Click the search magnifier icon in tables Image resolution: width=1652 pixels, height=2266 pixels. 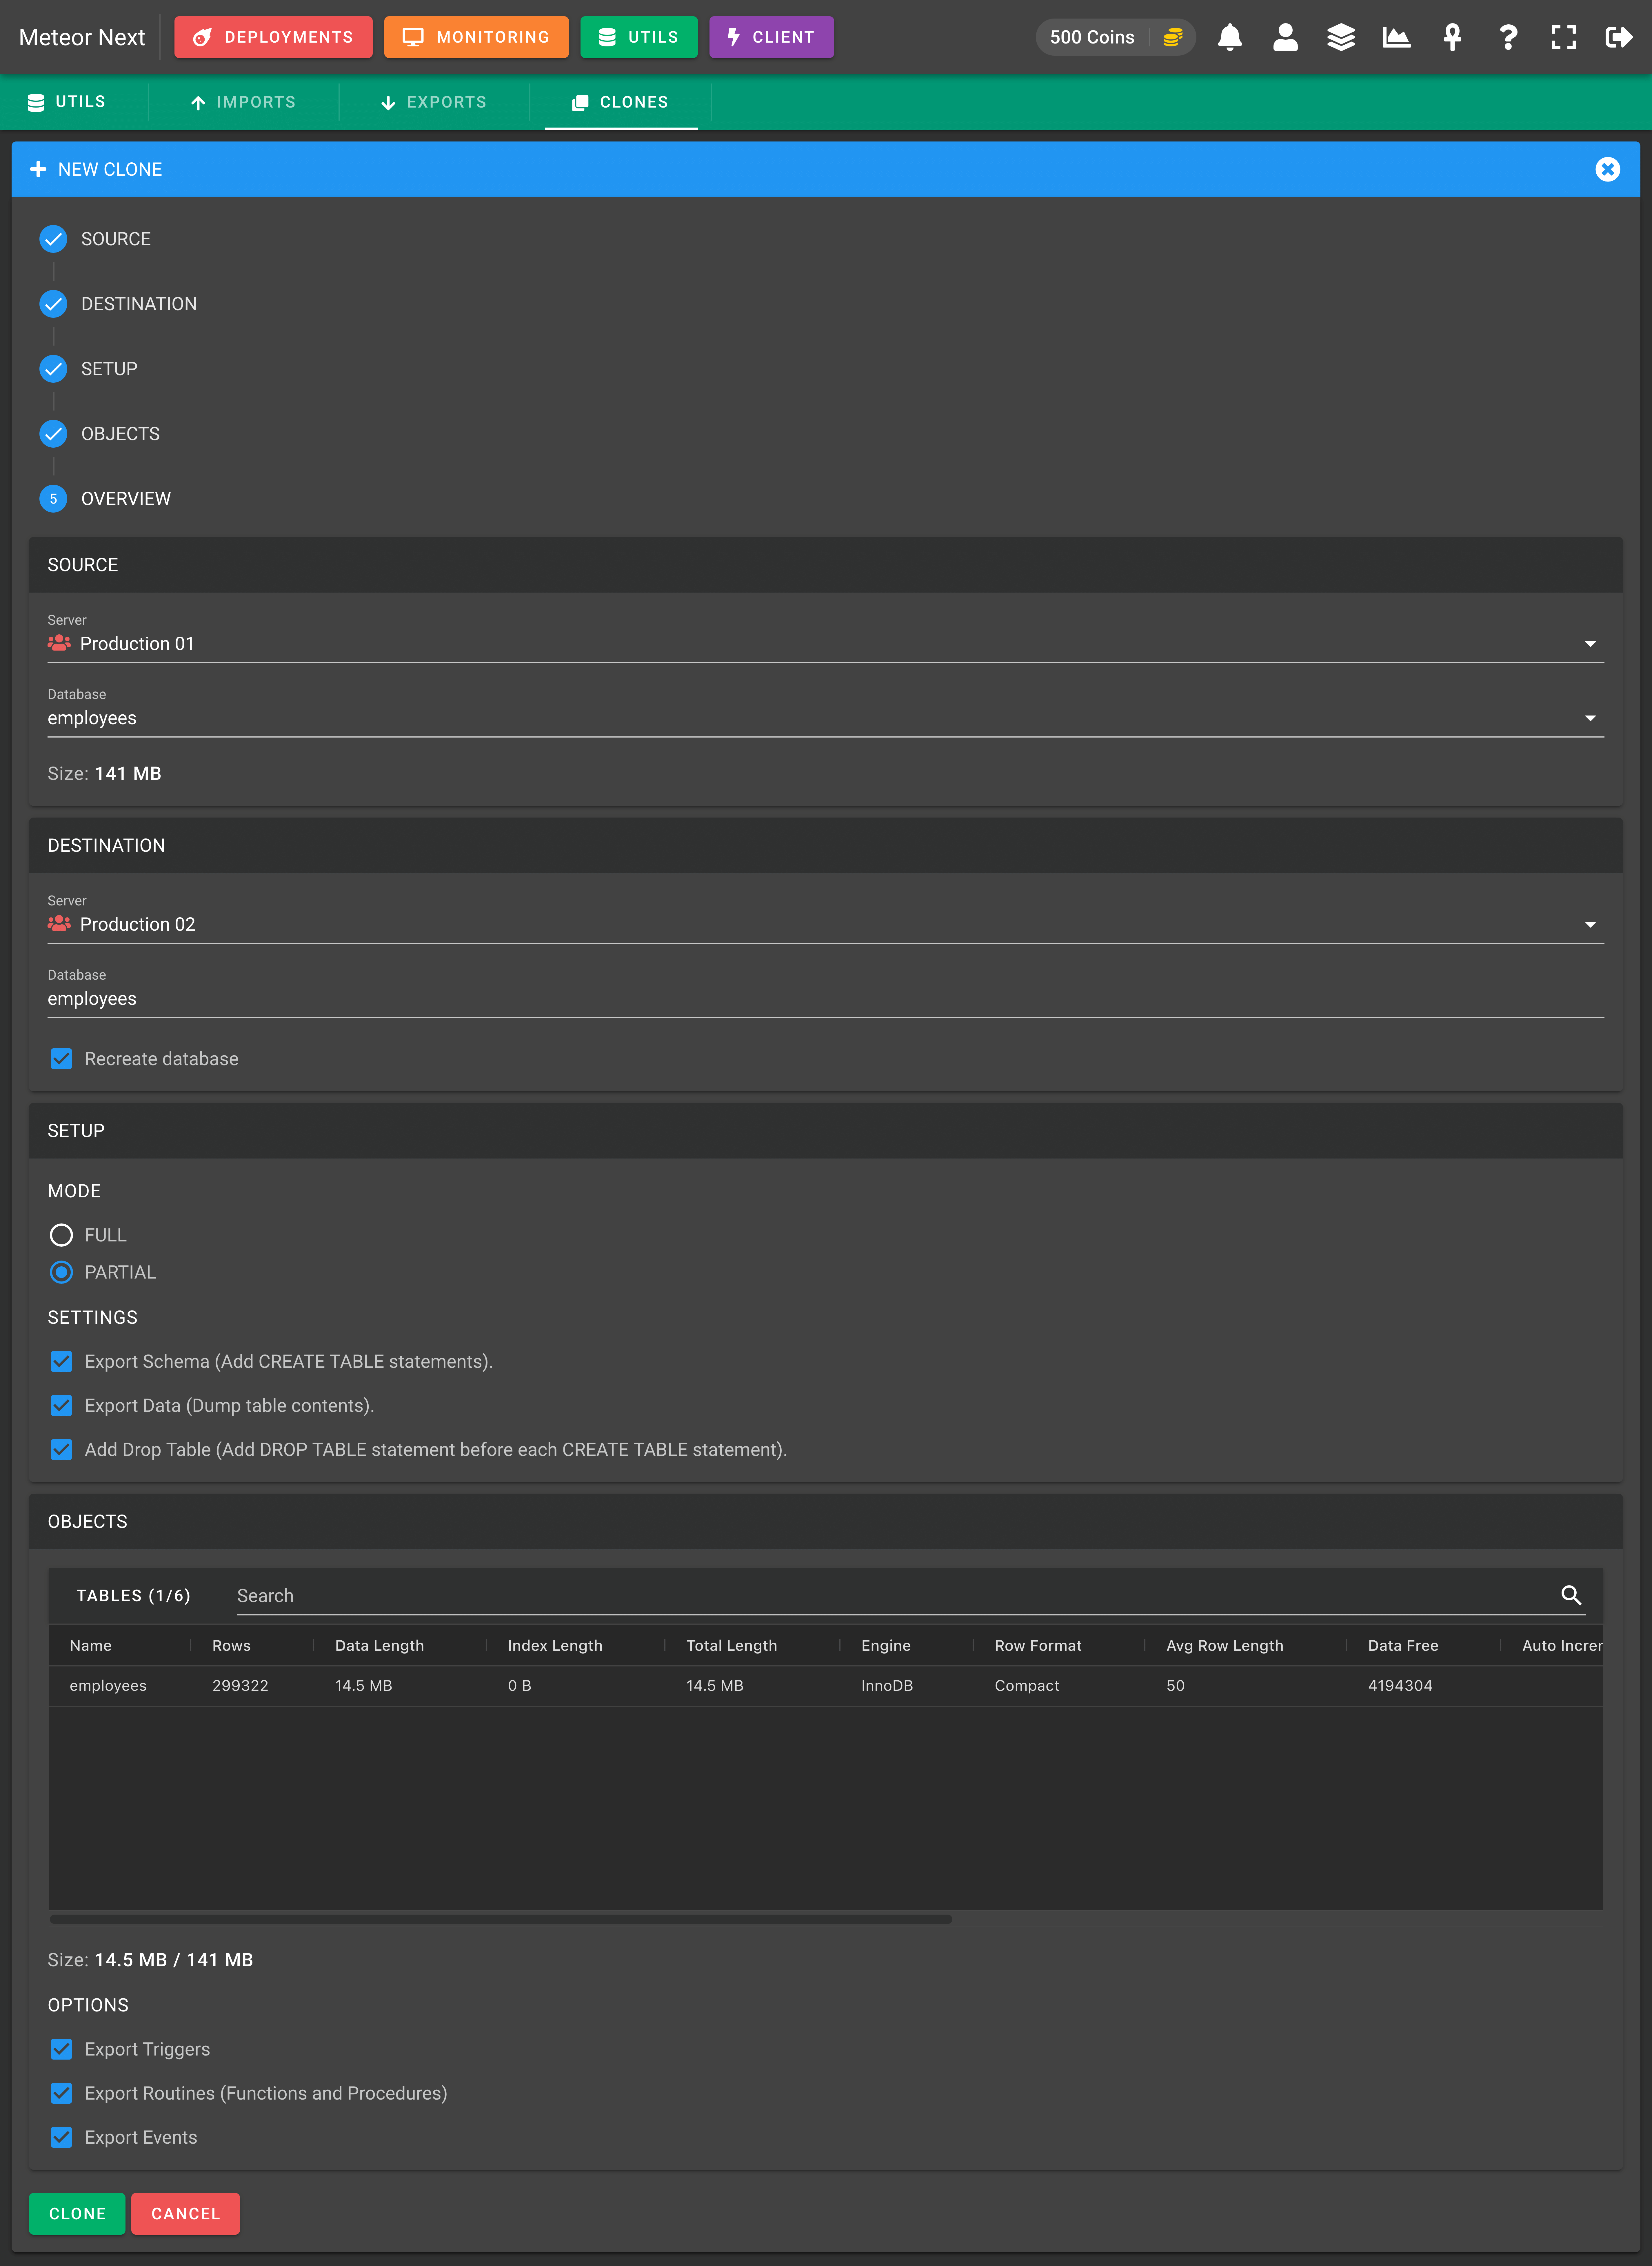click(x=1571, y=1596)
